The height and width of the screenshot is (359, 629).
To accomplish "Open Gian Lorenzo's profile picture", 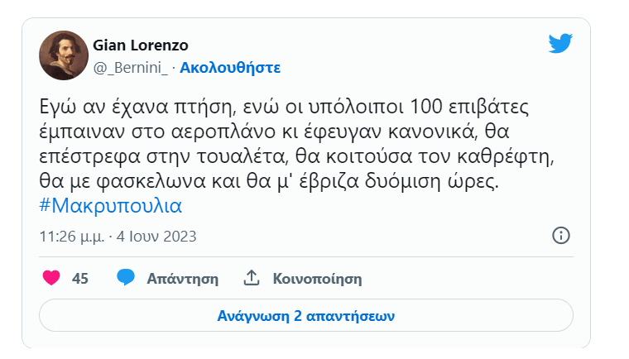I will pos(64,55).
